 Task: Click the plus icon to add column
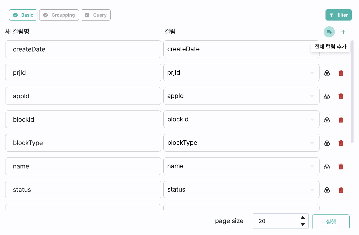[x=343, y=32]
